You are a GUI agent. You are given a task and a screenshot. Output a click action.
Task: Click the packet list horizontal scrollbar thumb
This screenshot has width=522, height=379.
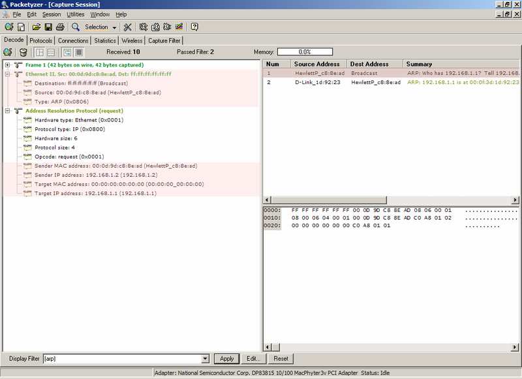329,200
